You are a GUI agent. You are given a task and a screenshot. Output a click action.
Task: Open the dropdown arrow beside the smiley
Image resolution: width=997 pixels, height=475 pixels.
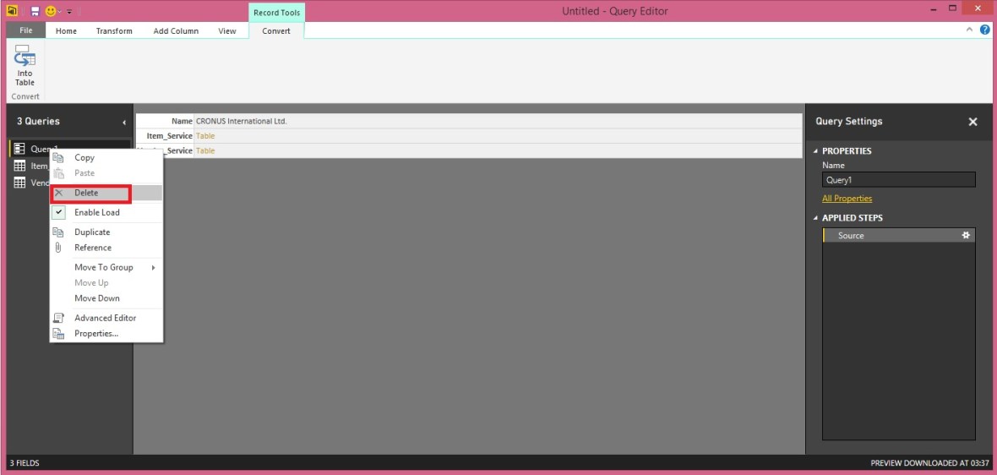60,12
